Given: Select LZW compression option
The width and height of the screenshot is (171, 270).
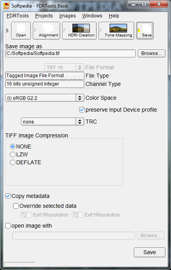Looking at the screenshot, I should [13, 154].
